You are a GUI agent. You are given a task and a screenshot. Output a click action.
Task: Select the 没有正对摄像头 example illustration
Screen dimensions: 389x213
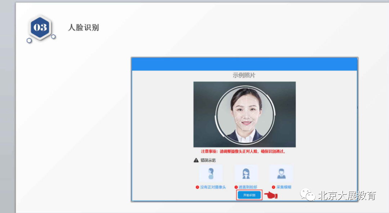tap(211, 174)
